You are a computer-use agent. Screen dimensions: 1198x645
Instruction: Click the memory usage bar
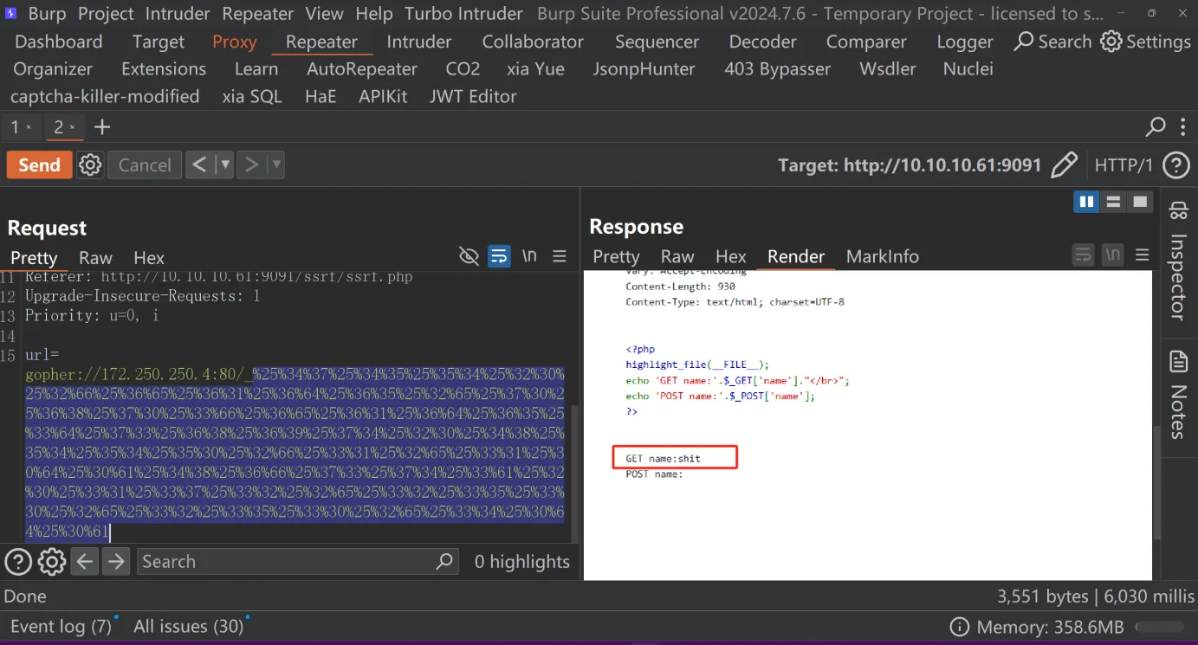pyautogui.click(x=1160, y=627)
